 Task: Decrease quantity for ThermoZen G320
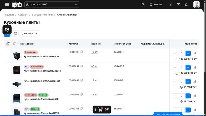175,53
